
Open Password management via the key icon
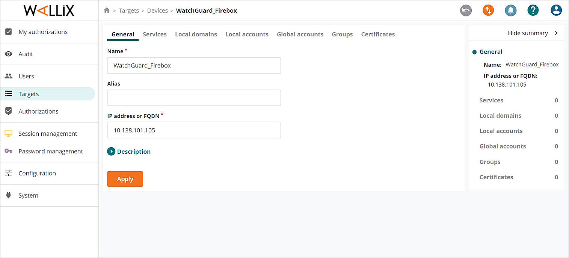coord(9,151)
